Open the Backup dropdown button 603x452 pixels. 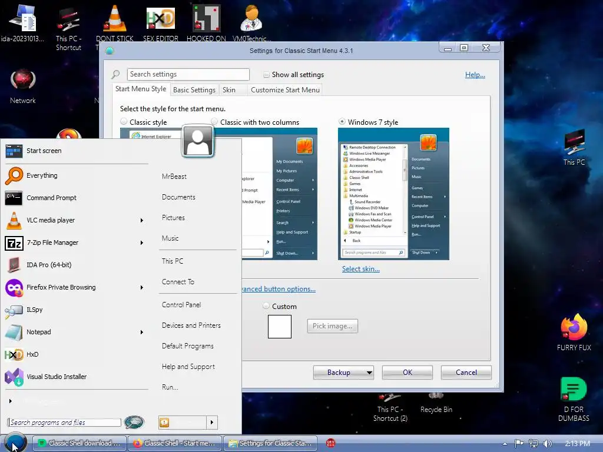(343, 373)
